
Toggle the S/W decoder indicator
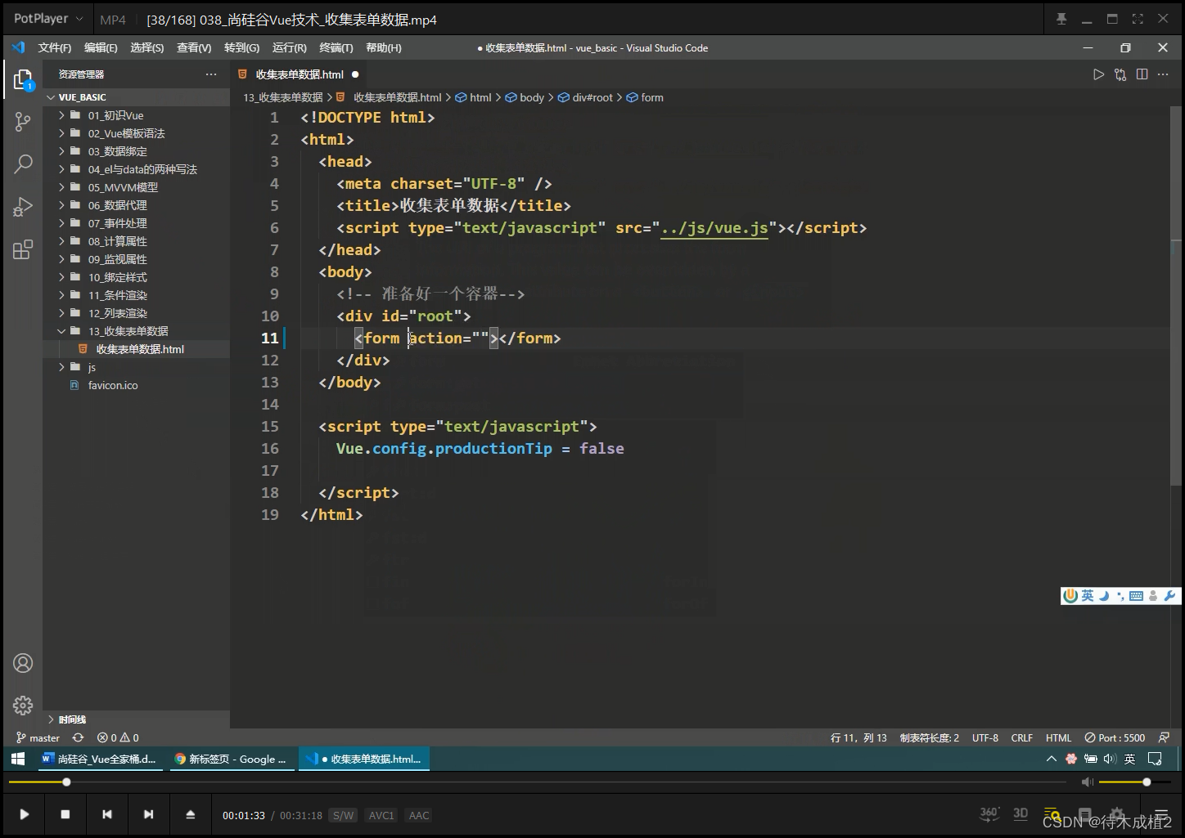343,815
